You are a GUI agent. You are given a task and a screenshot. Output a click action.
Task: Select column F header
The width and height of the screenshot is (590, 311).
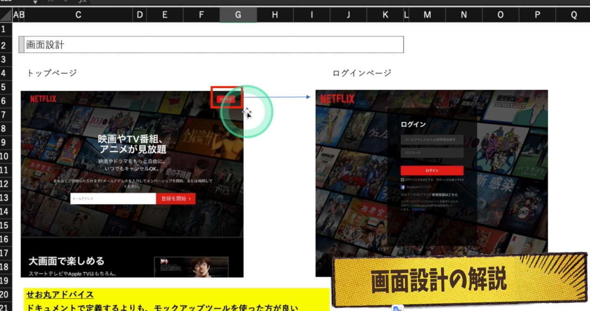[201, 15]
